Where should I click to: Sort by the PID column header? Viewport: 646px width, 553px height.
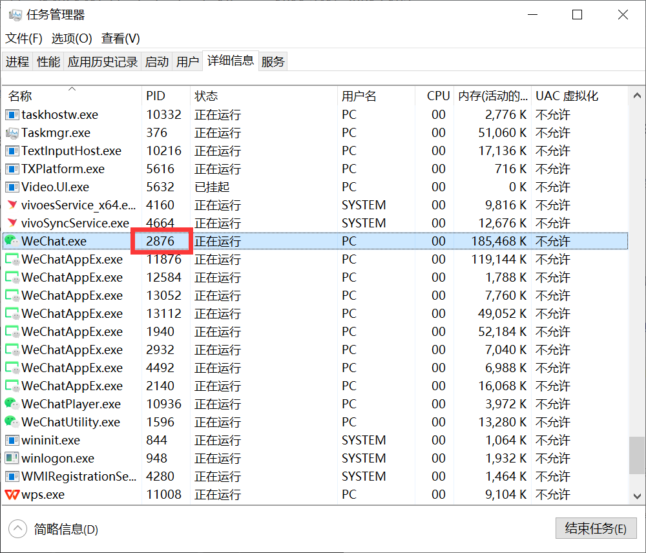(166, 96)
